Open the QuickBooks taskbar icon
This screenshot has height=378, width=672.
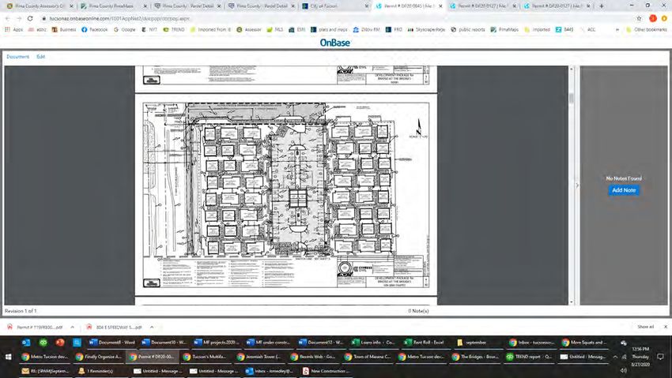pos(43,342)
